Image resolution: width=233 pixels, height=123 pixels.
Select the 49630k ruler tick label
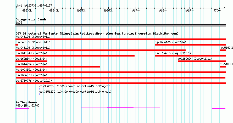click(x=27, y=10)
